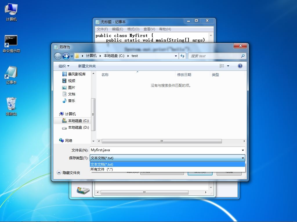The image size is (297, 222).
Task: Select 网络 in navigation pane
Action: 66,140
